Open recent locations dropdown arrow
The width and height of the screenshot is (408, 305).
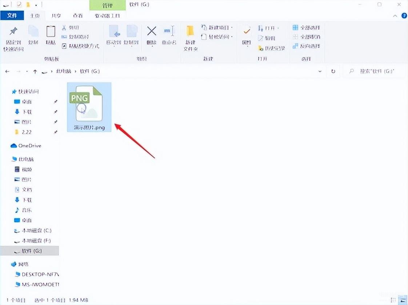point(27,72)
